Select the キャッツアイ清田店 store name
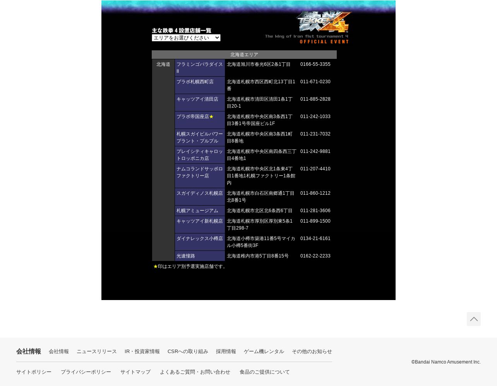This screenshot has width=497, height=386. point(197,99)
